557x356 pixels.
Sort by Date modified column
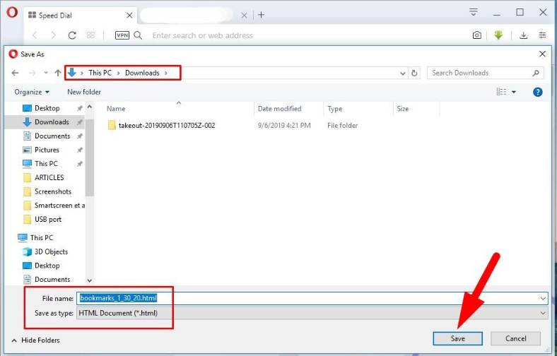pyautogui.click(x=279, y=109)
